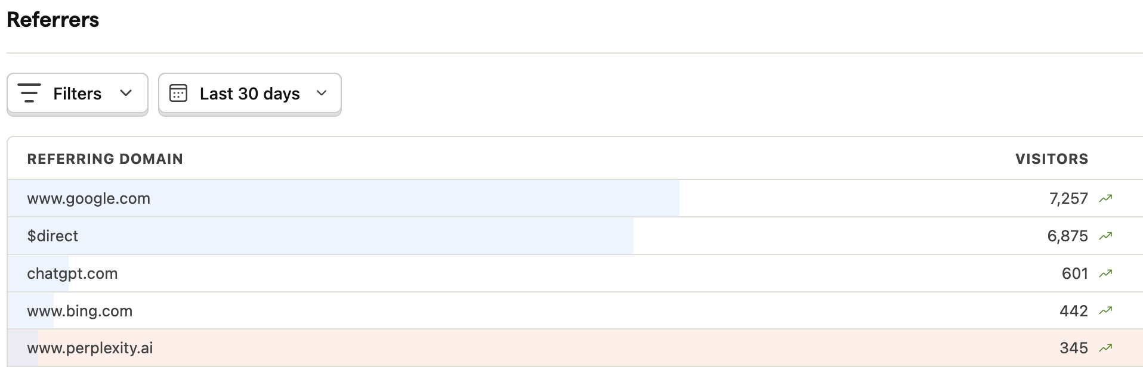
Task: Click the trend icon for www.perplexity.ai row
Action: pos(1107,347)
